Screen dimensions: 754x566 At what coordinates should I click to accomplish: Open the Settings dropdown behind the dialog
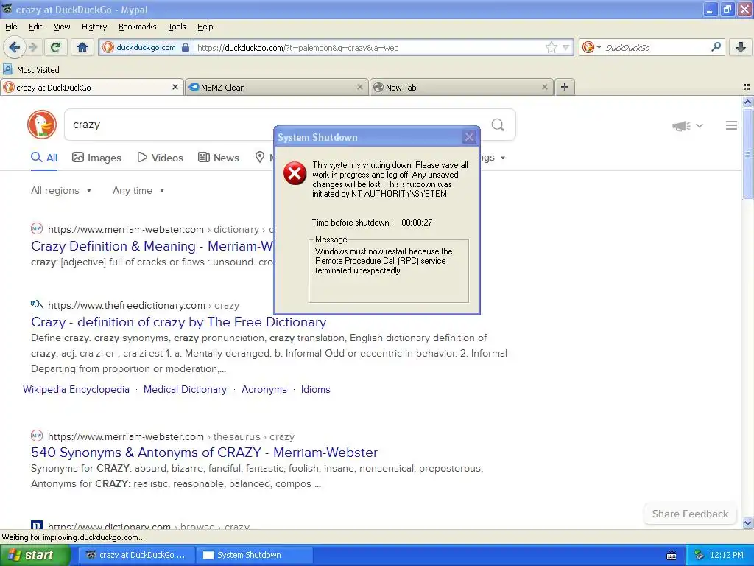[493, 158]
